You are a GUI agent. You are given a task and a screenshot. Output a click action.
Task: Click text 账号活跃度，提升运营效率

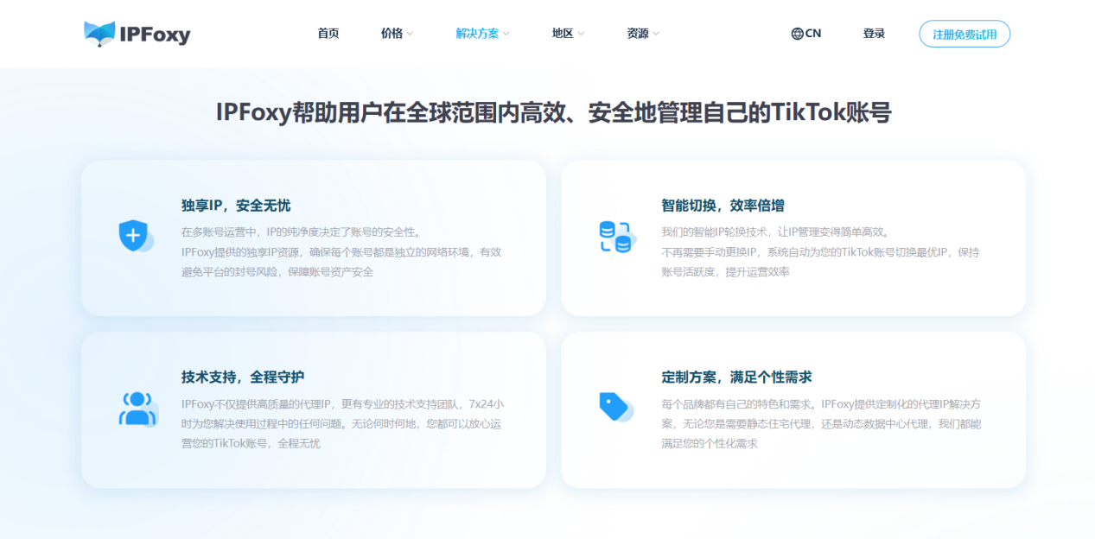[725, 271]
